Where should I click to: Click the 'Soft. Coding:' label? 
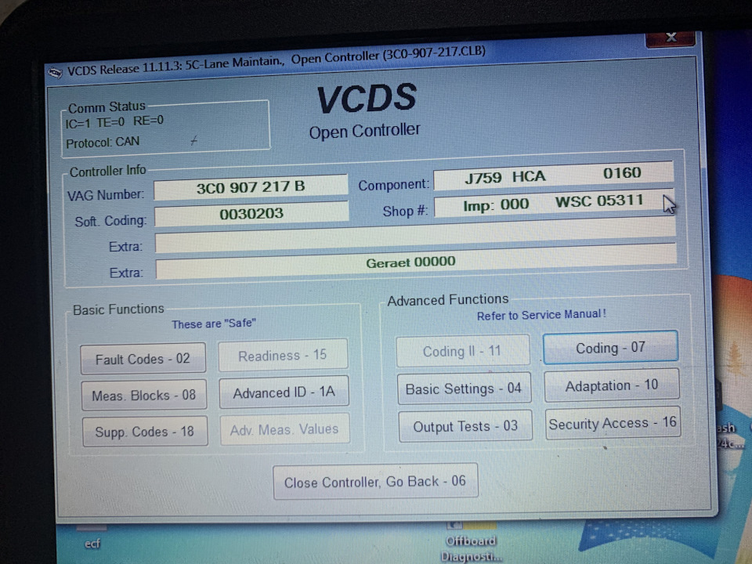tap(110, 221)
